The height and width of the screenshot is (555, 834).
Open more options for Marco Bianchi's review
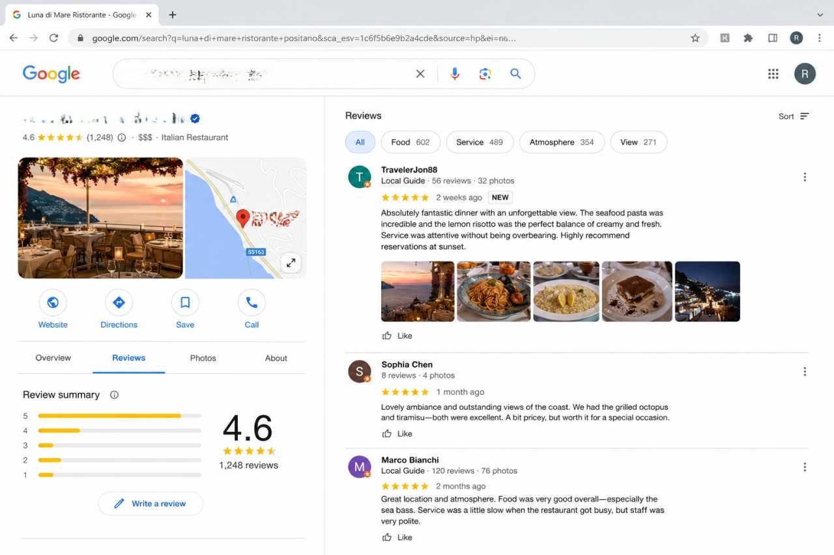805,467
